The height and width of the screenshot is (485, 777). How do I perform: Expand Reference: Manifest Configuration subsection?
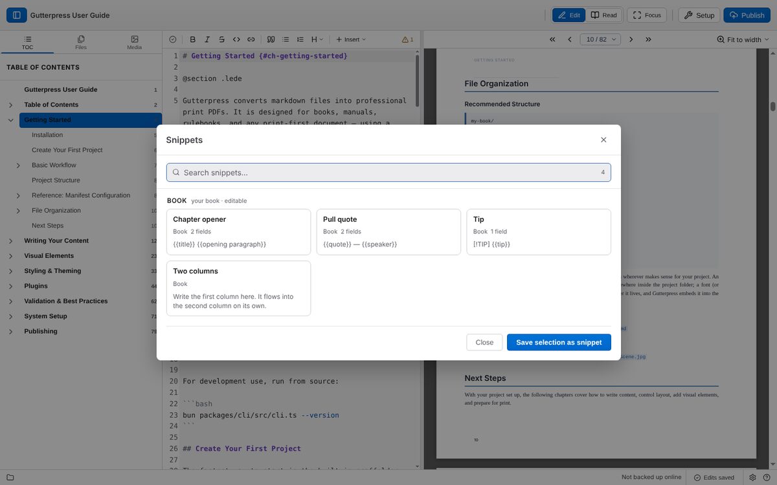[18, 195]
